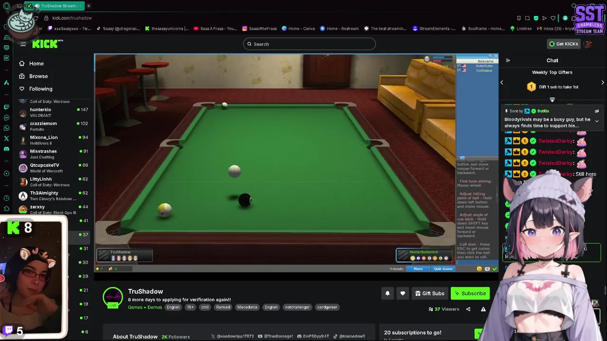This screenshot has height=341, width=607.
Task: Open LittyLinhh channel in sidebar
Action: [54, 182]
